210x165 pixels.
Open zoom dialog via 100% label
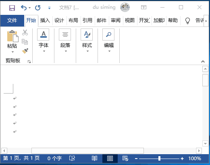(x=195, y=159)
